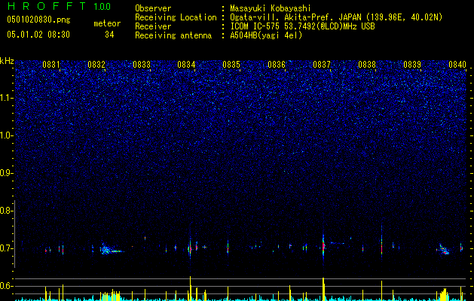Click the 0840 time marker
Viewport: 474px width, 301px height.
pyautogui.click(x=457, y=64)
